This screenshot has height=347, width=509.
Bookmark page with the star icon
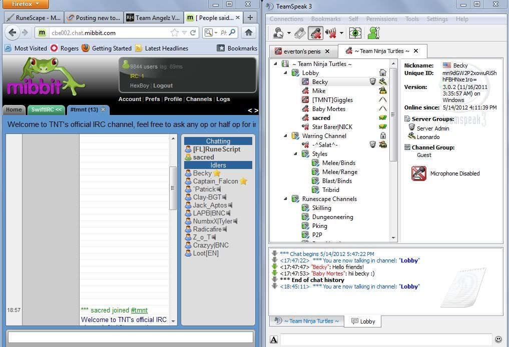[175, 32]
